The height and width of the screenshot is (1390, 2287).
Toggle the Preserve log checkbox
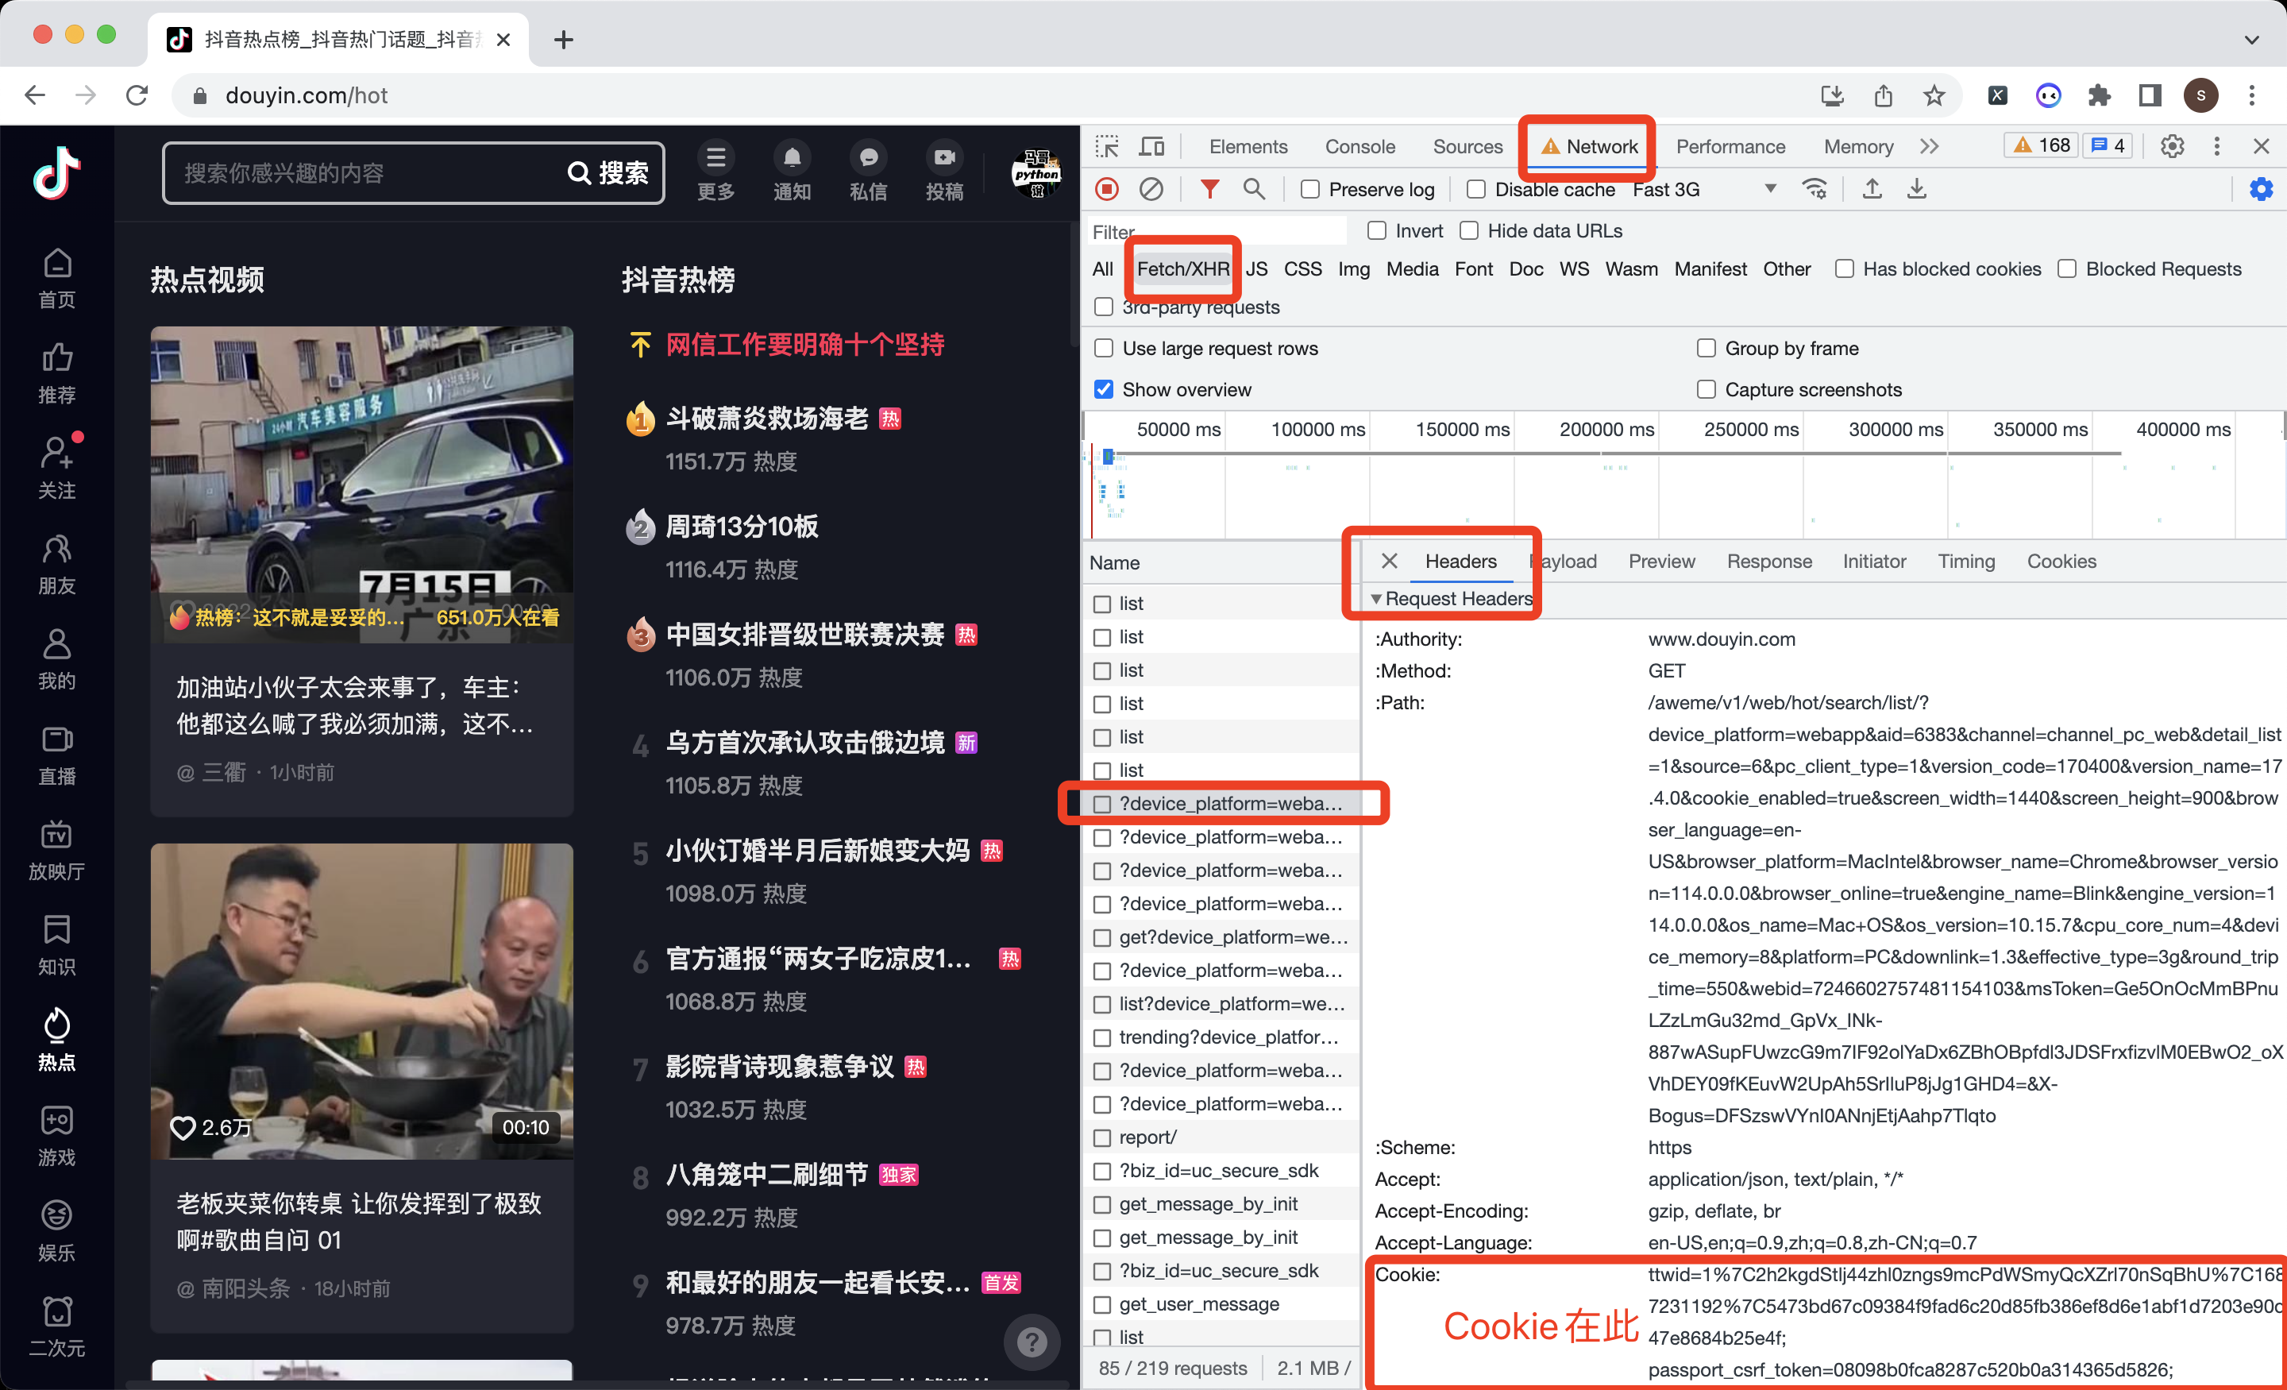[x=1307, y=191]
